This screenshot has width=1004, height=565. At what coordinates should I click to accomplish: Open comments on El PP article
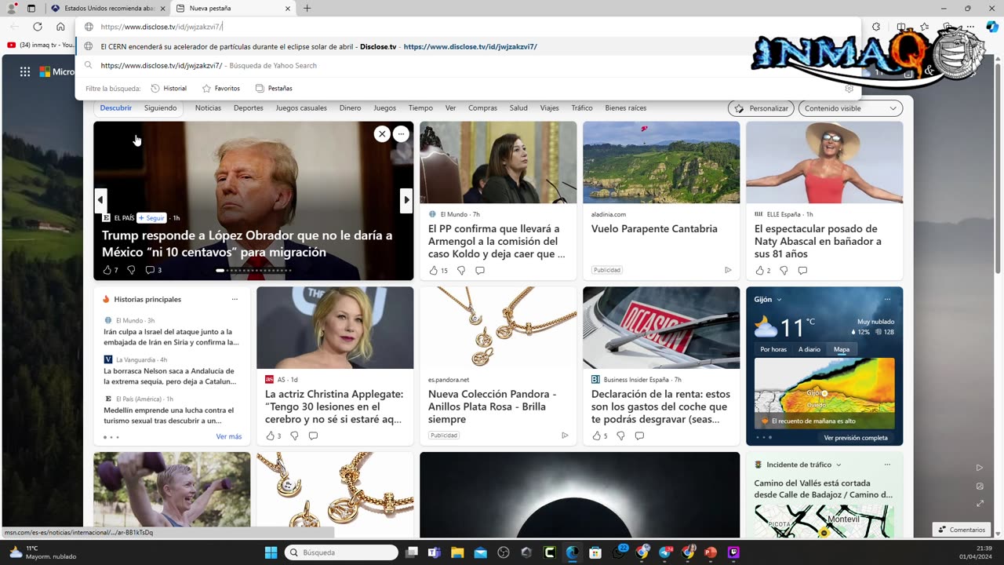(x=480, y=270)
